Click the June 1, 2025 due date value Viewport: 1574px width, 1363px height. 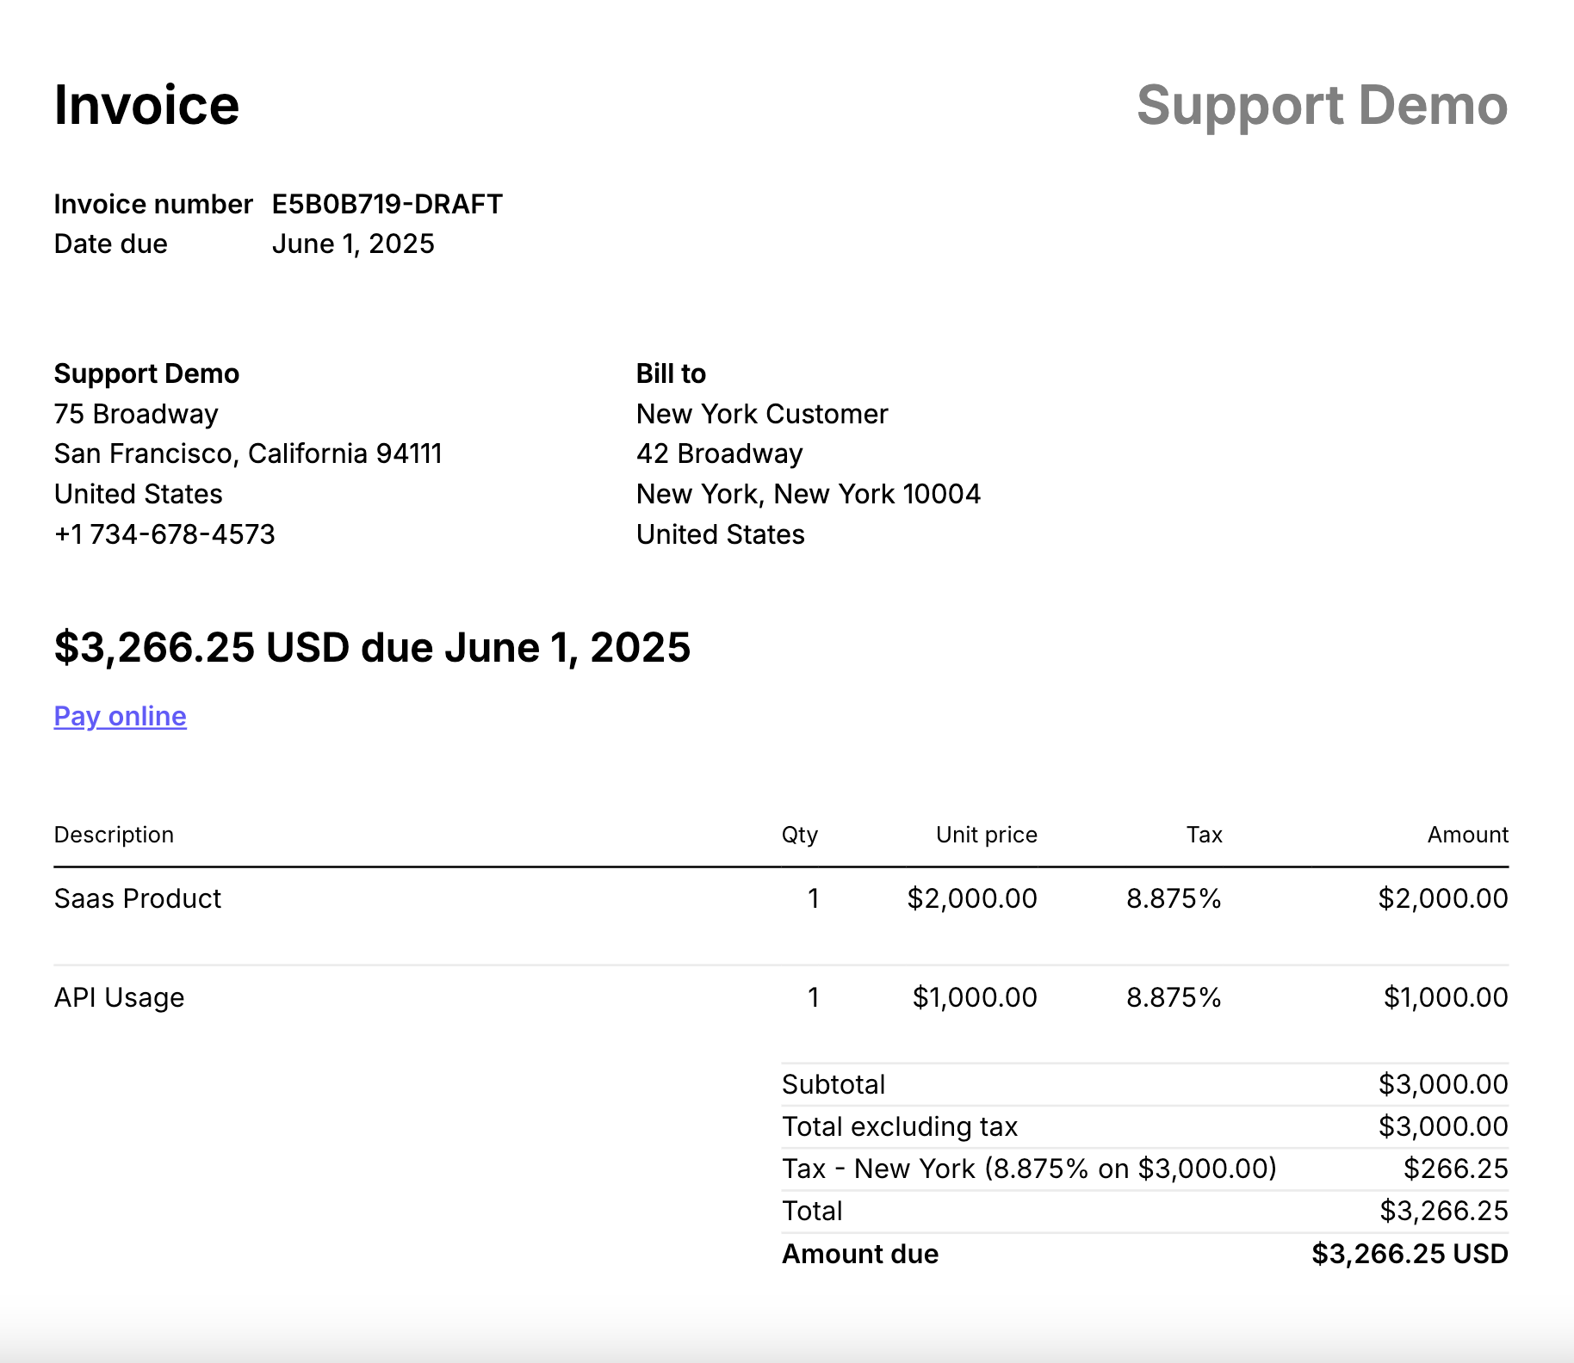pos(353,244)
